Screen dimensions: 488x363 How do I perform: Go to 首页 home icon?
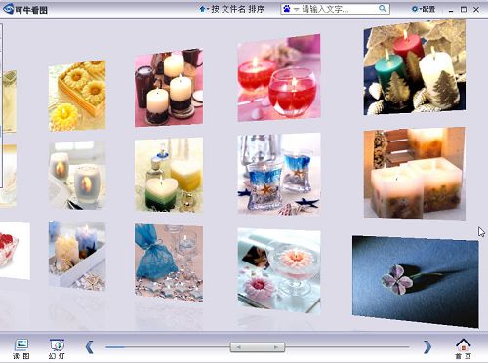tap(464, 348)
